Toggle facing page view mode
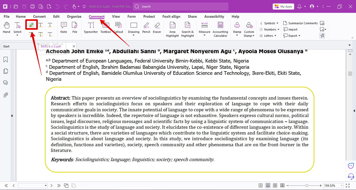Image resolution: width=356 pixels, height=190 pixels. [275, 185]
